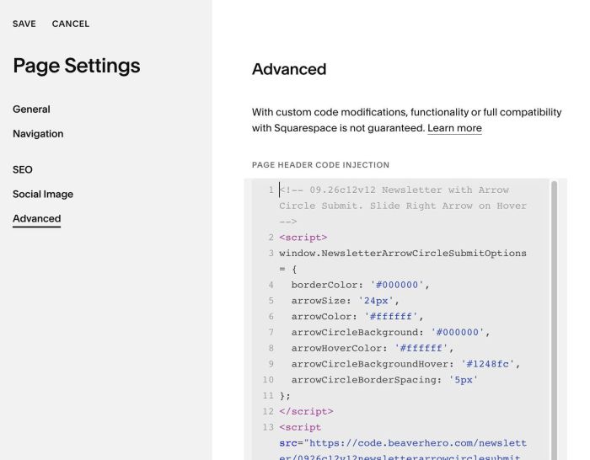Viewport: 590px width, 460px height.
Task: Click the code editor's vertical scrollbar
Action: pos(554,319)
